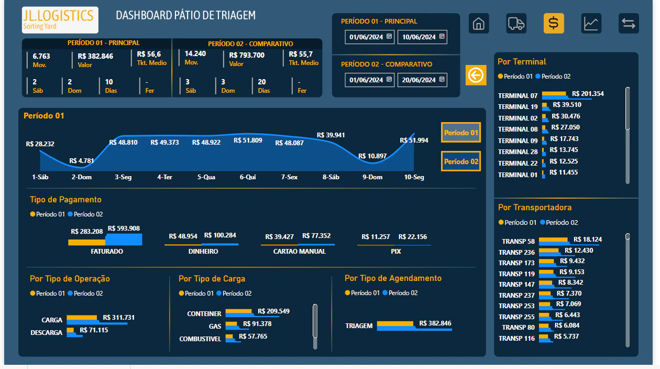Select the TRIAGEM scheduling bar
Screen dimensions: 660x369
414,325
